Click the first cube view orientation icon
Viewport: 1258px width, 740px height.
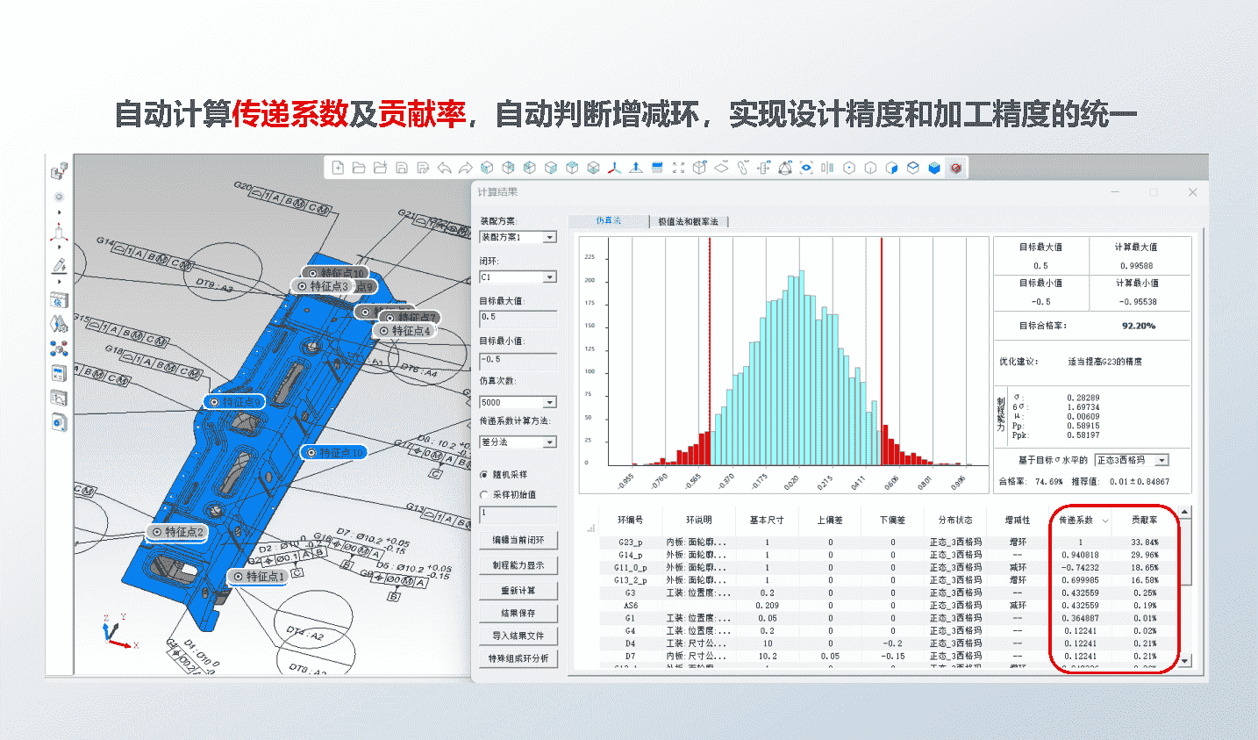(487, 168)
